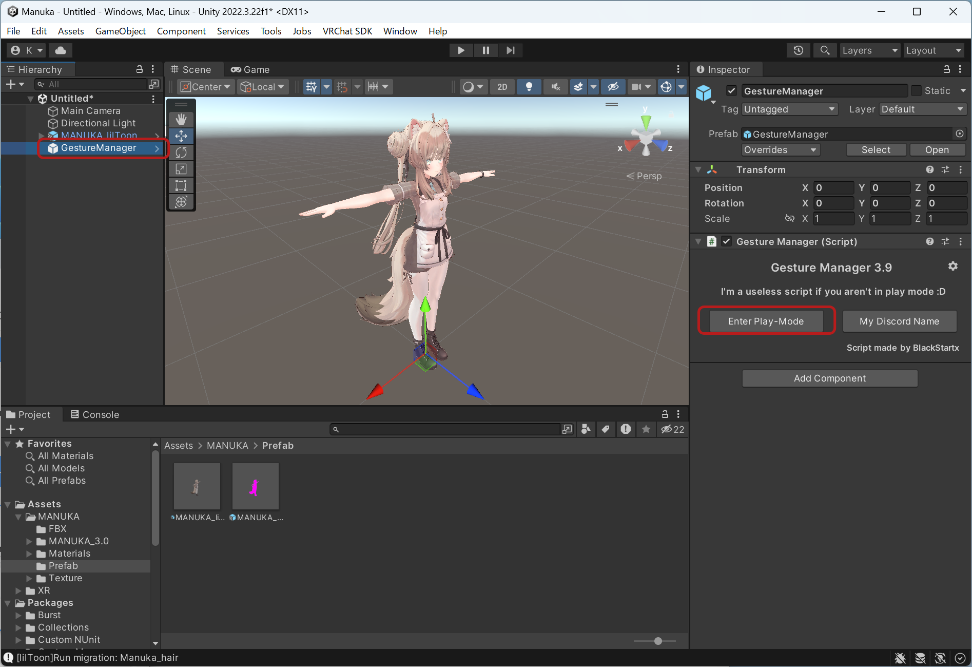Toggle 2D view mode
This screenshot has height=667, width=972.
[x=502, y=87]
